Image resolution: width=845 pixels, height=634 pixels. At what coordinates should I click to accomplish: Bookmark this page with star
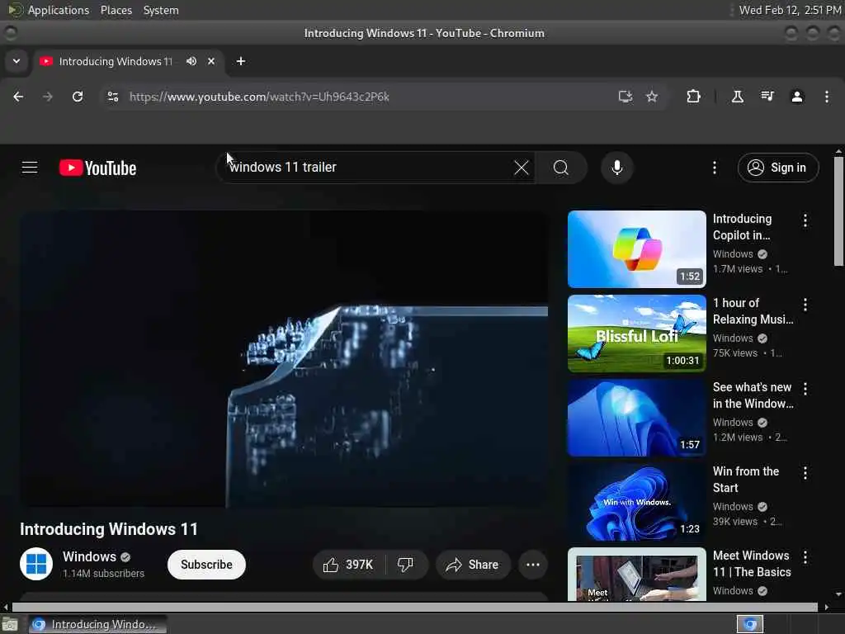tap(652, 97)
